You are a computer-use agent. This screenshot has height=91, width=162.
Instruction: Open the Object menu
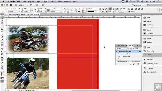click(x=46, y=1)
